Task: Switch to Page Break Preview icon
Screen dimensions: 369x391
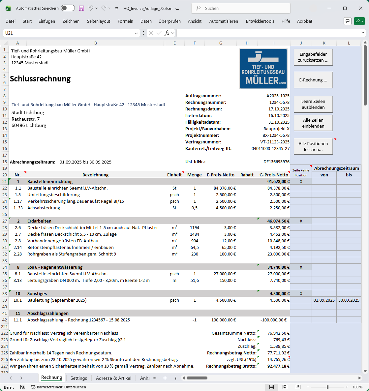Action: point(298,387)
